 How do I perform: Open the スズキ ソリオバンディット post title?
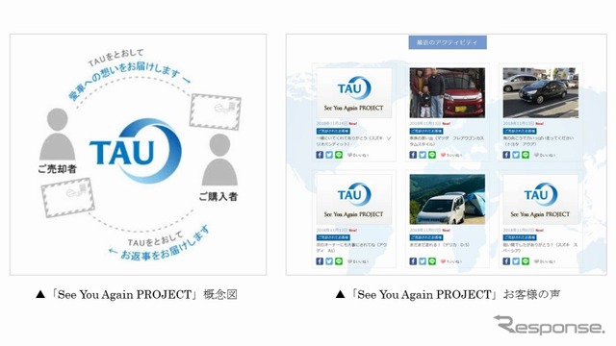click(353, 141)
